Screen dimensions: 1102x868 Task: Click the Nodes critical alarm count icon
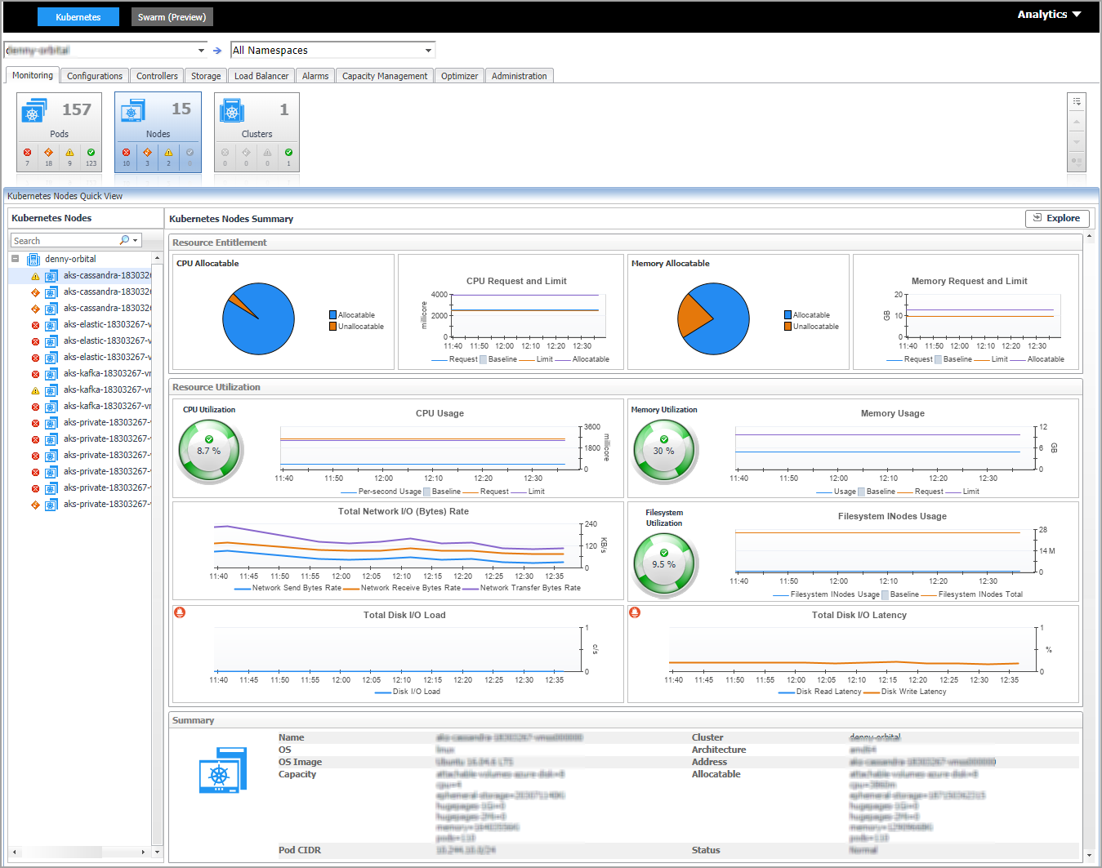click(126, 153)
